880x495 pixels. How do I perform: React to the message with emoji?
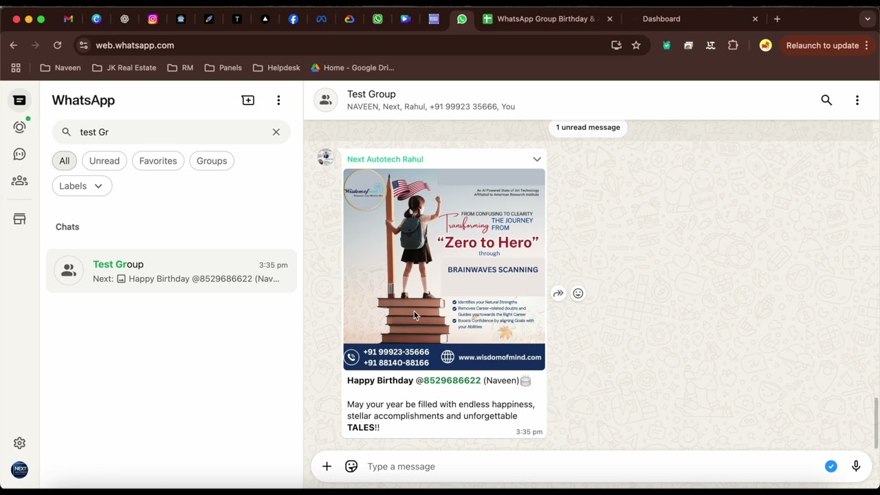coord(578,294)
